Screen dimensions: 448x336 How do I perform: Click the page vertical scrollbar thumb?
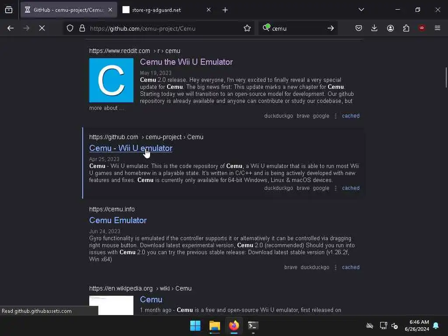pos(446,77)
